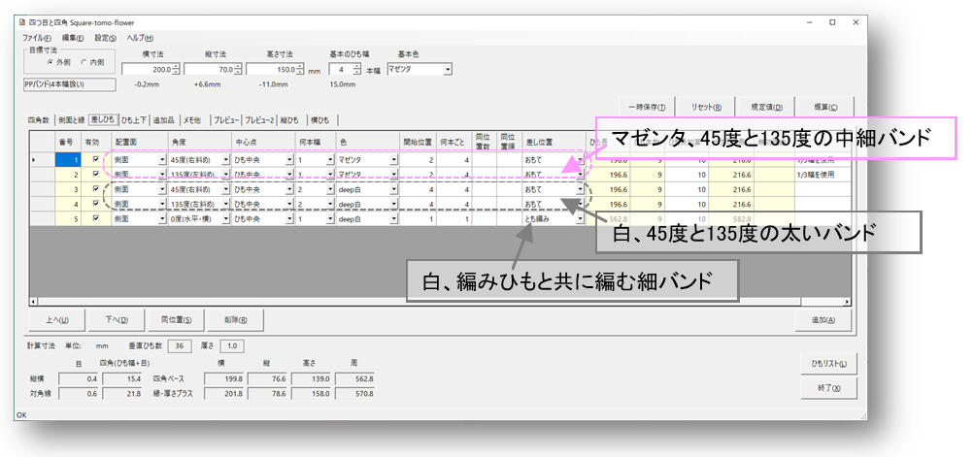Click the 横寸法 spinner arrows

point(177,70)
